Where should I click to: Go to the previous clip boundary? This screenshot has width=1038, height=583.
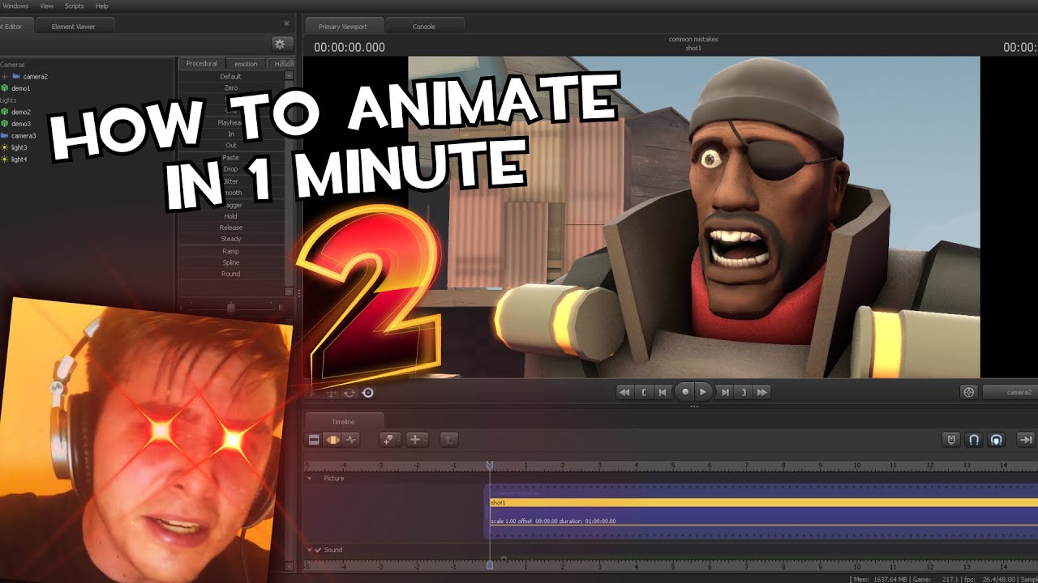click(644, 392)
